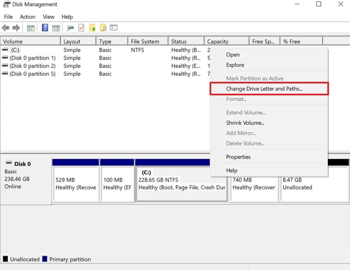Maximize the Disk Management window
The height and width of the screenshot is (270, 350).
[319, 4]
